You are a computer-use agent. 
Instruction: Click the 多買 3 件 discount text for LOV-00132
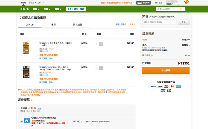[49, 55]
